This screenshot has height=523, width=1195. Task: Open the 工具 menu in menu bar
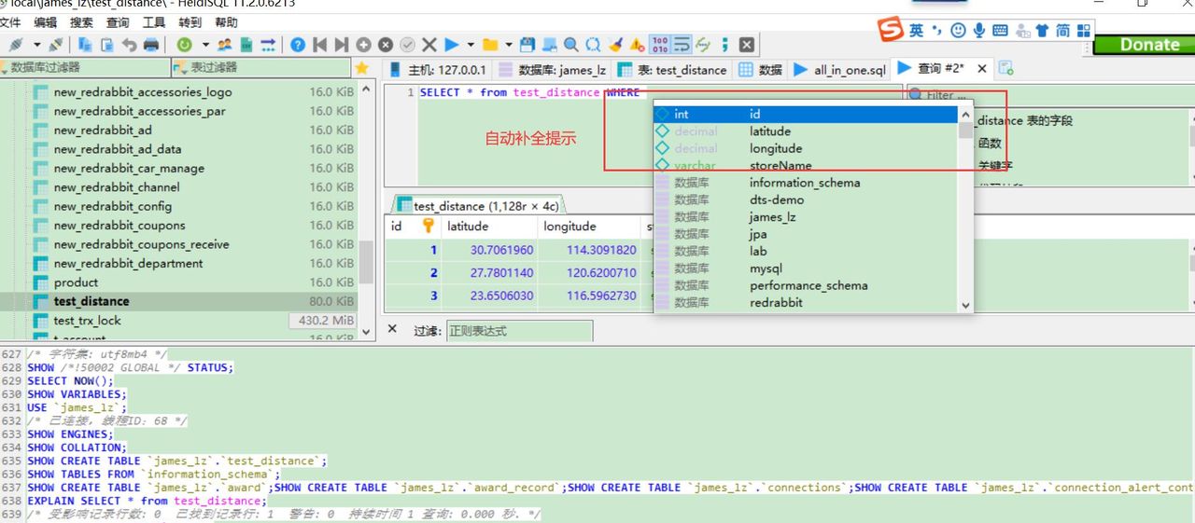[x=154, y=22]
